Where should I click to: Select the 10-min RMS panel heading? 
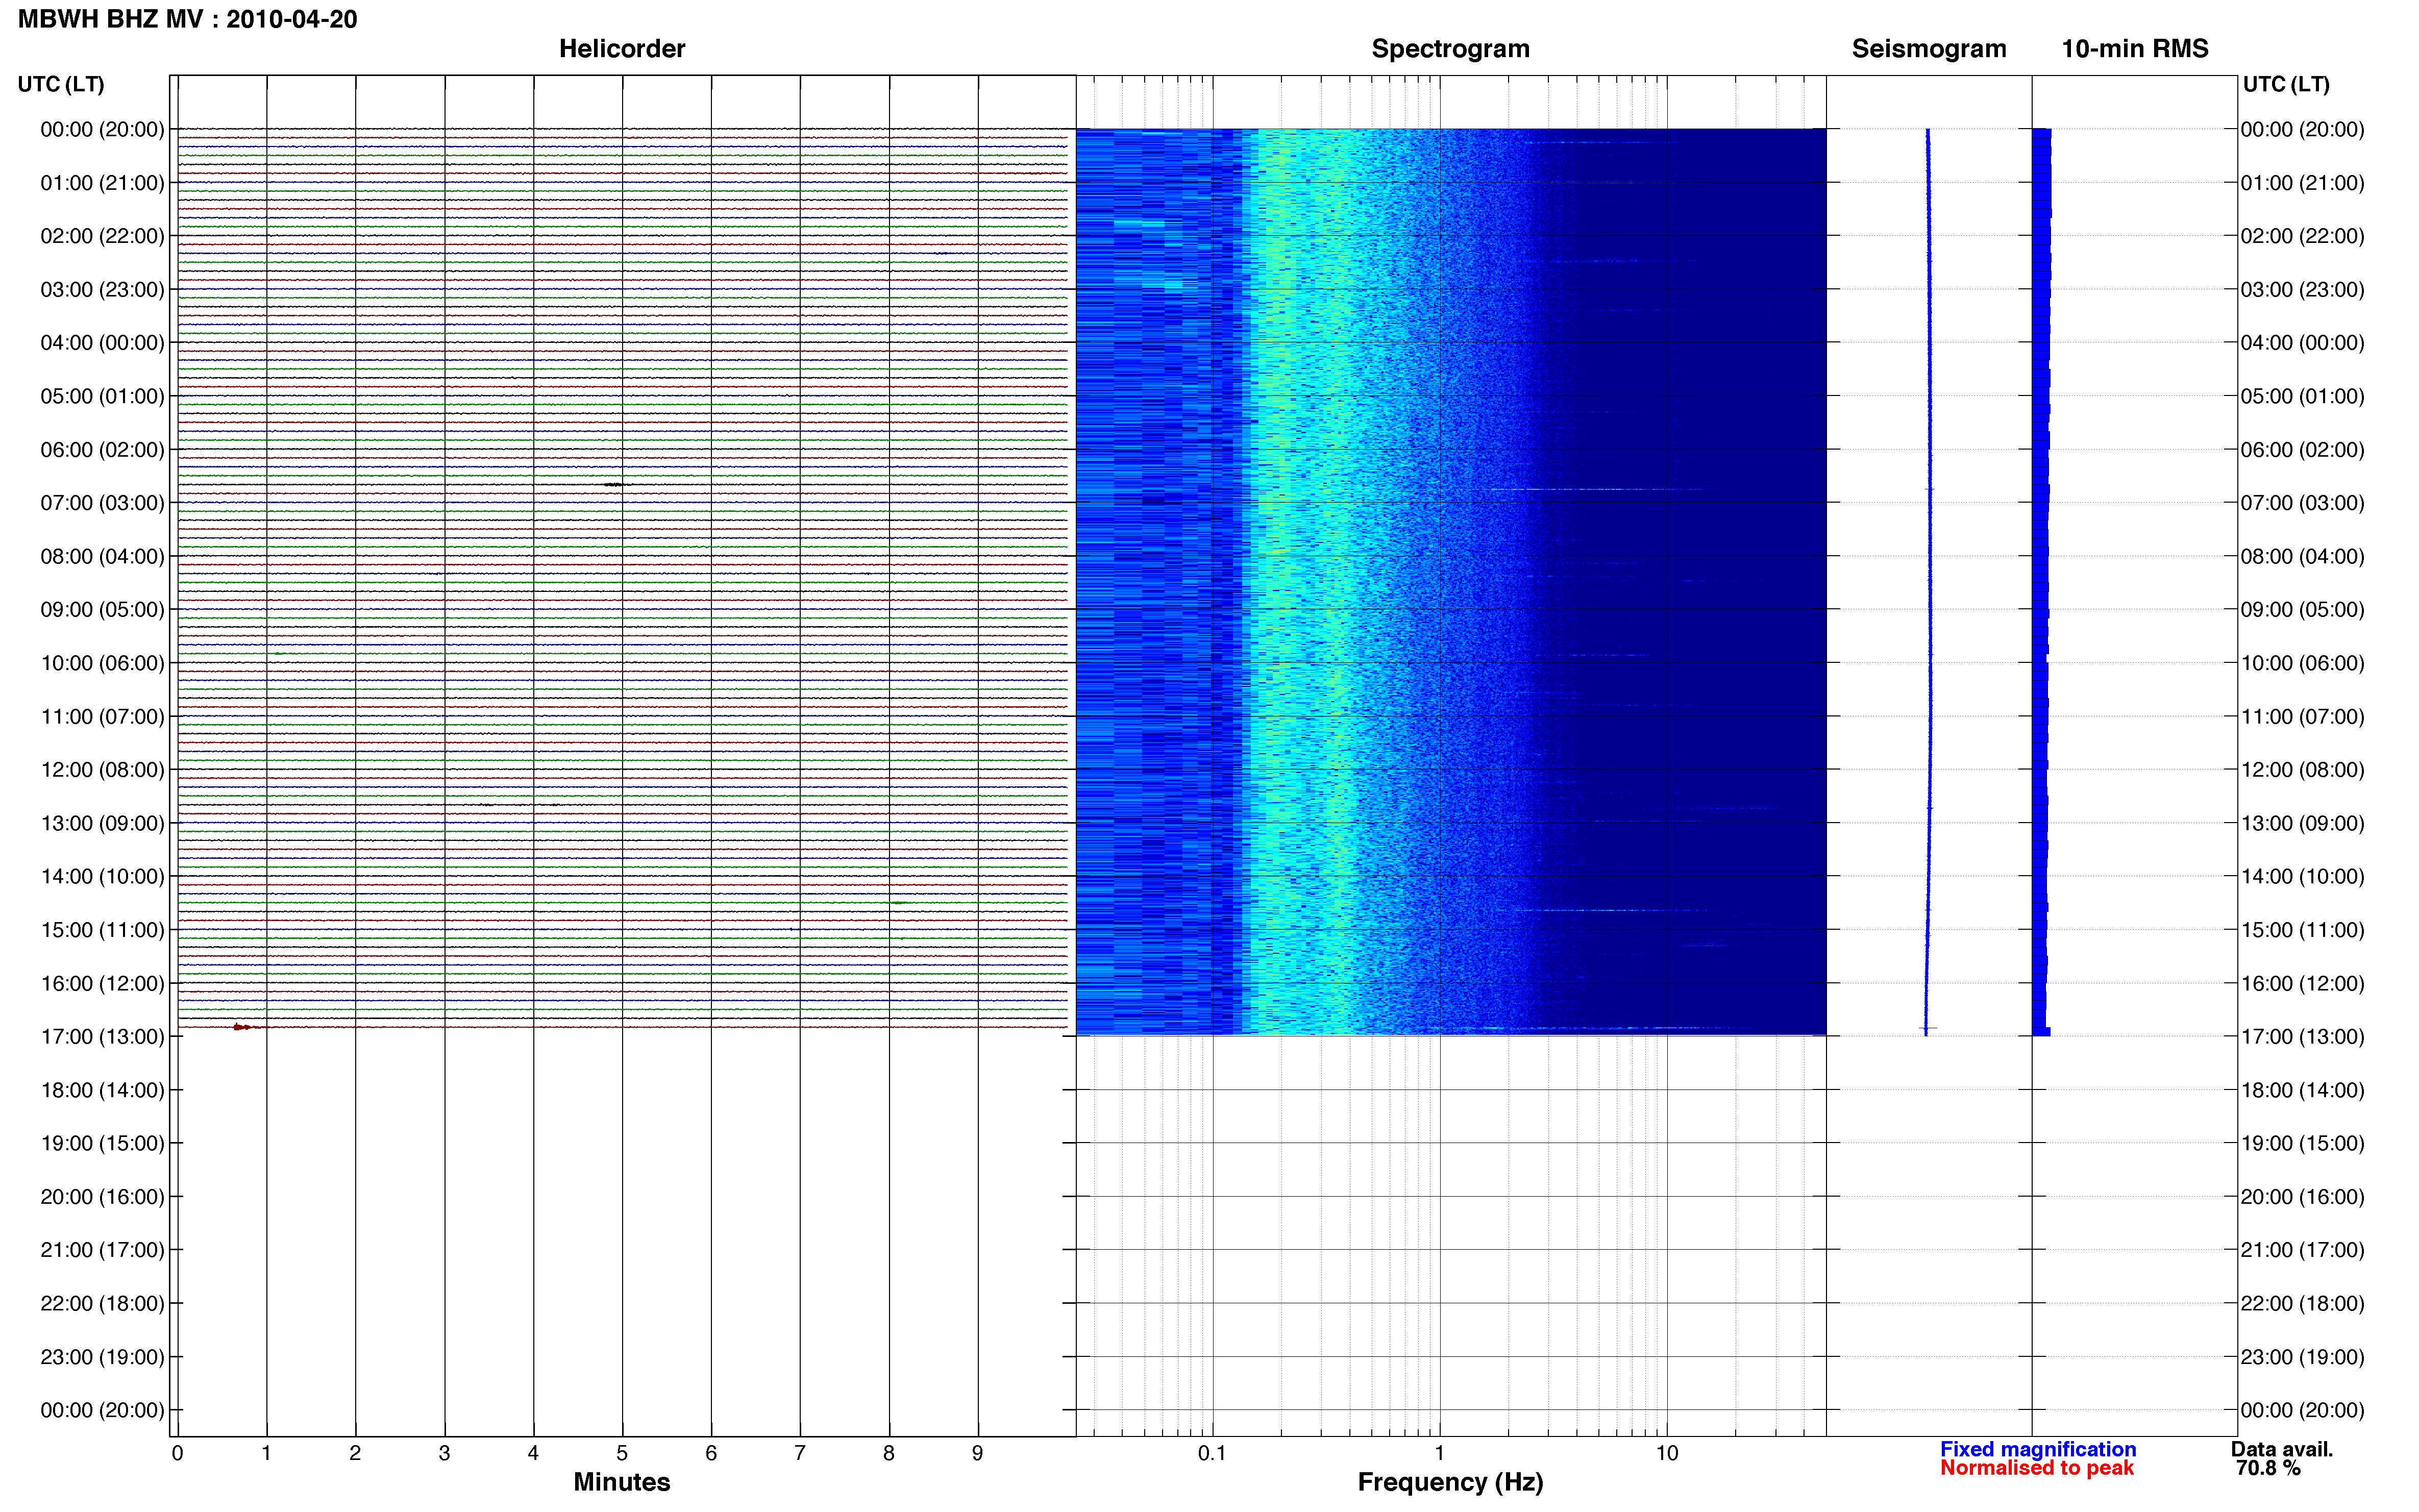pos(2134,49)
